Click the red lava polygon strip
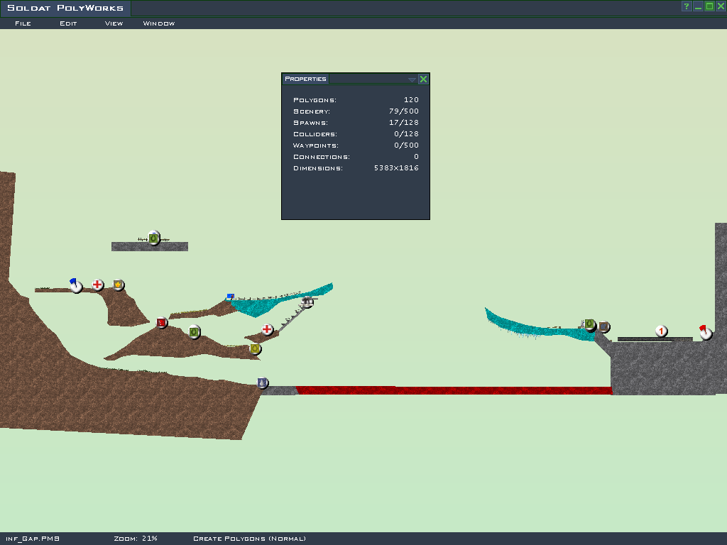 pyautogui.click(x=454, y=390)
